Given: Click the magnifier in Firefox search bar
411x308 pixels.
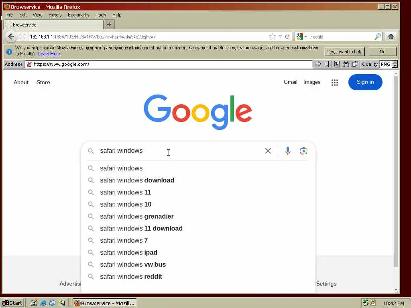Looking at the screenshot, I should (x=377, y=36).
